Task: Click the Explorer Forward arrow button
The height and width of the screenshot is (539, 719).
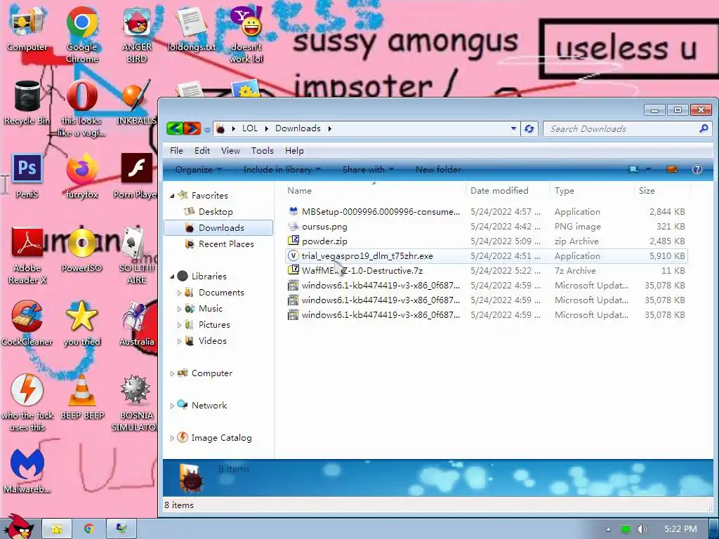Action: 192,128
